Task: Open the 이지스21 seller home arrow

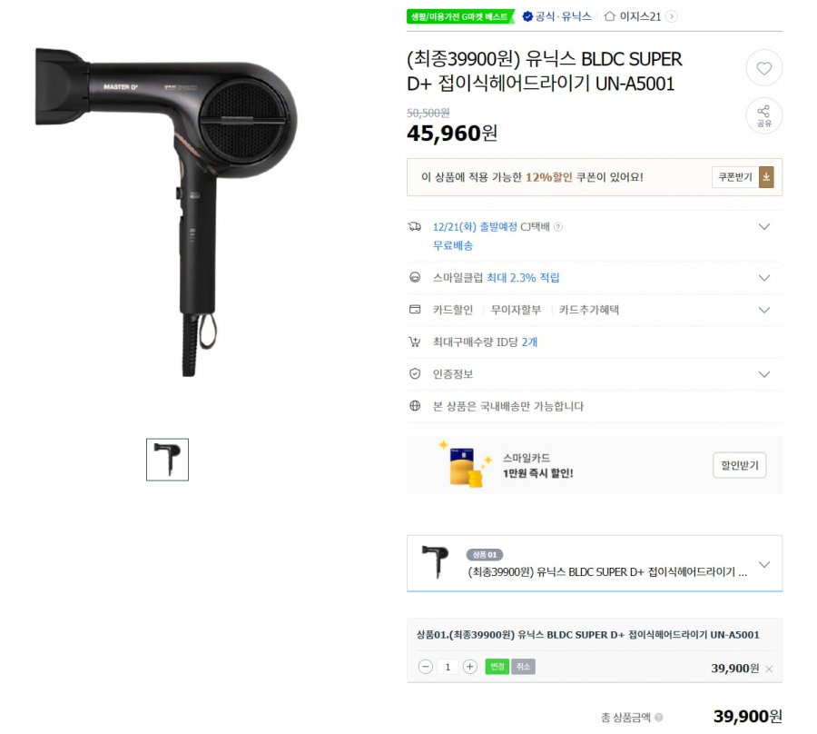Action: (672, 16)
